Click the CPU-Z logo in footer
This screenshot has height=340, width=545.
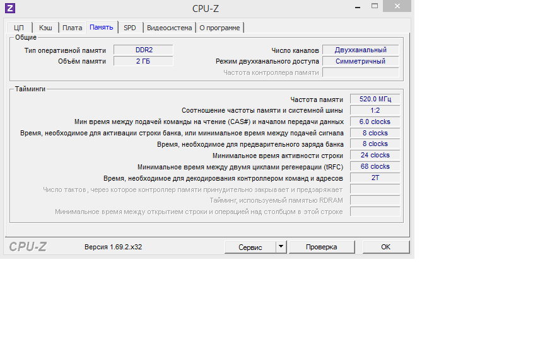tap(28, 247)
